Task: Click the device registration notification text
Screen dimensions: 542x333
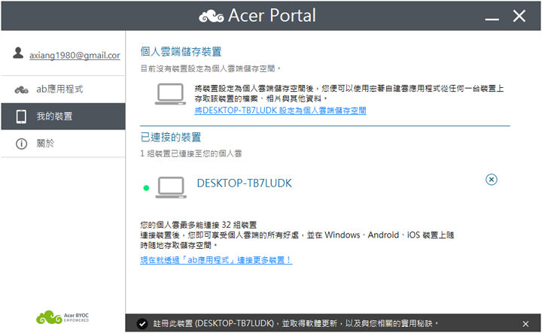Action: tap(296, 323)
